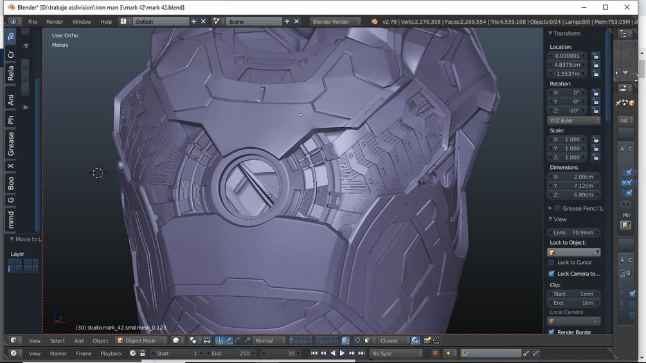Jump to the previous keyframe
646x363 pixels.
323,353
